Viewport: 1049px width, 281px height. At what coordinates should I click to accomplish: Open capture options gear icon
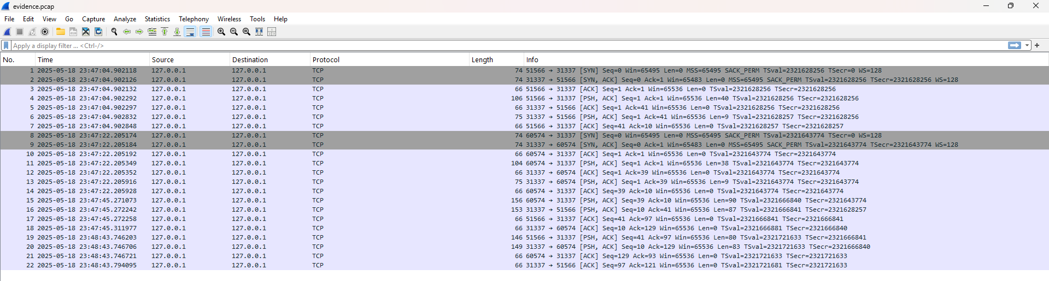[x=45, y=32]
